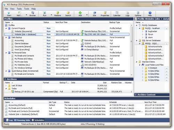The image size is (174, 130).
Task: Click the MySQL Databases node icon
Action: [x=140, y=25]
